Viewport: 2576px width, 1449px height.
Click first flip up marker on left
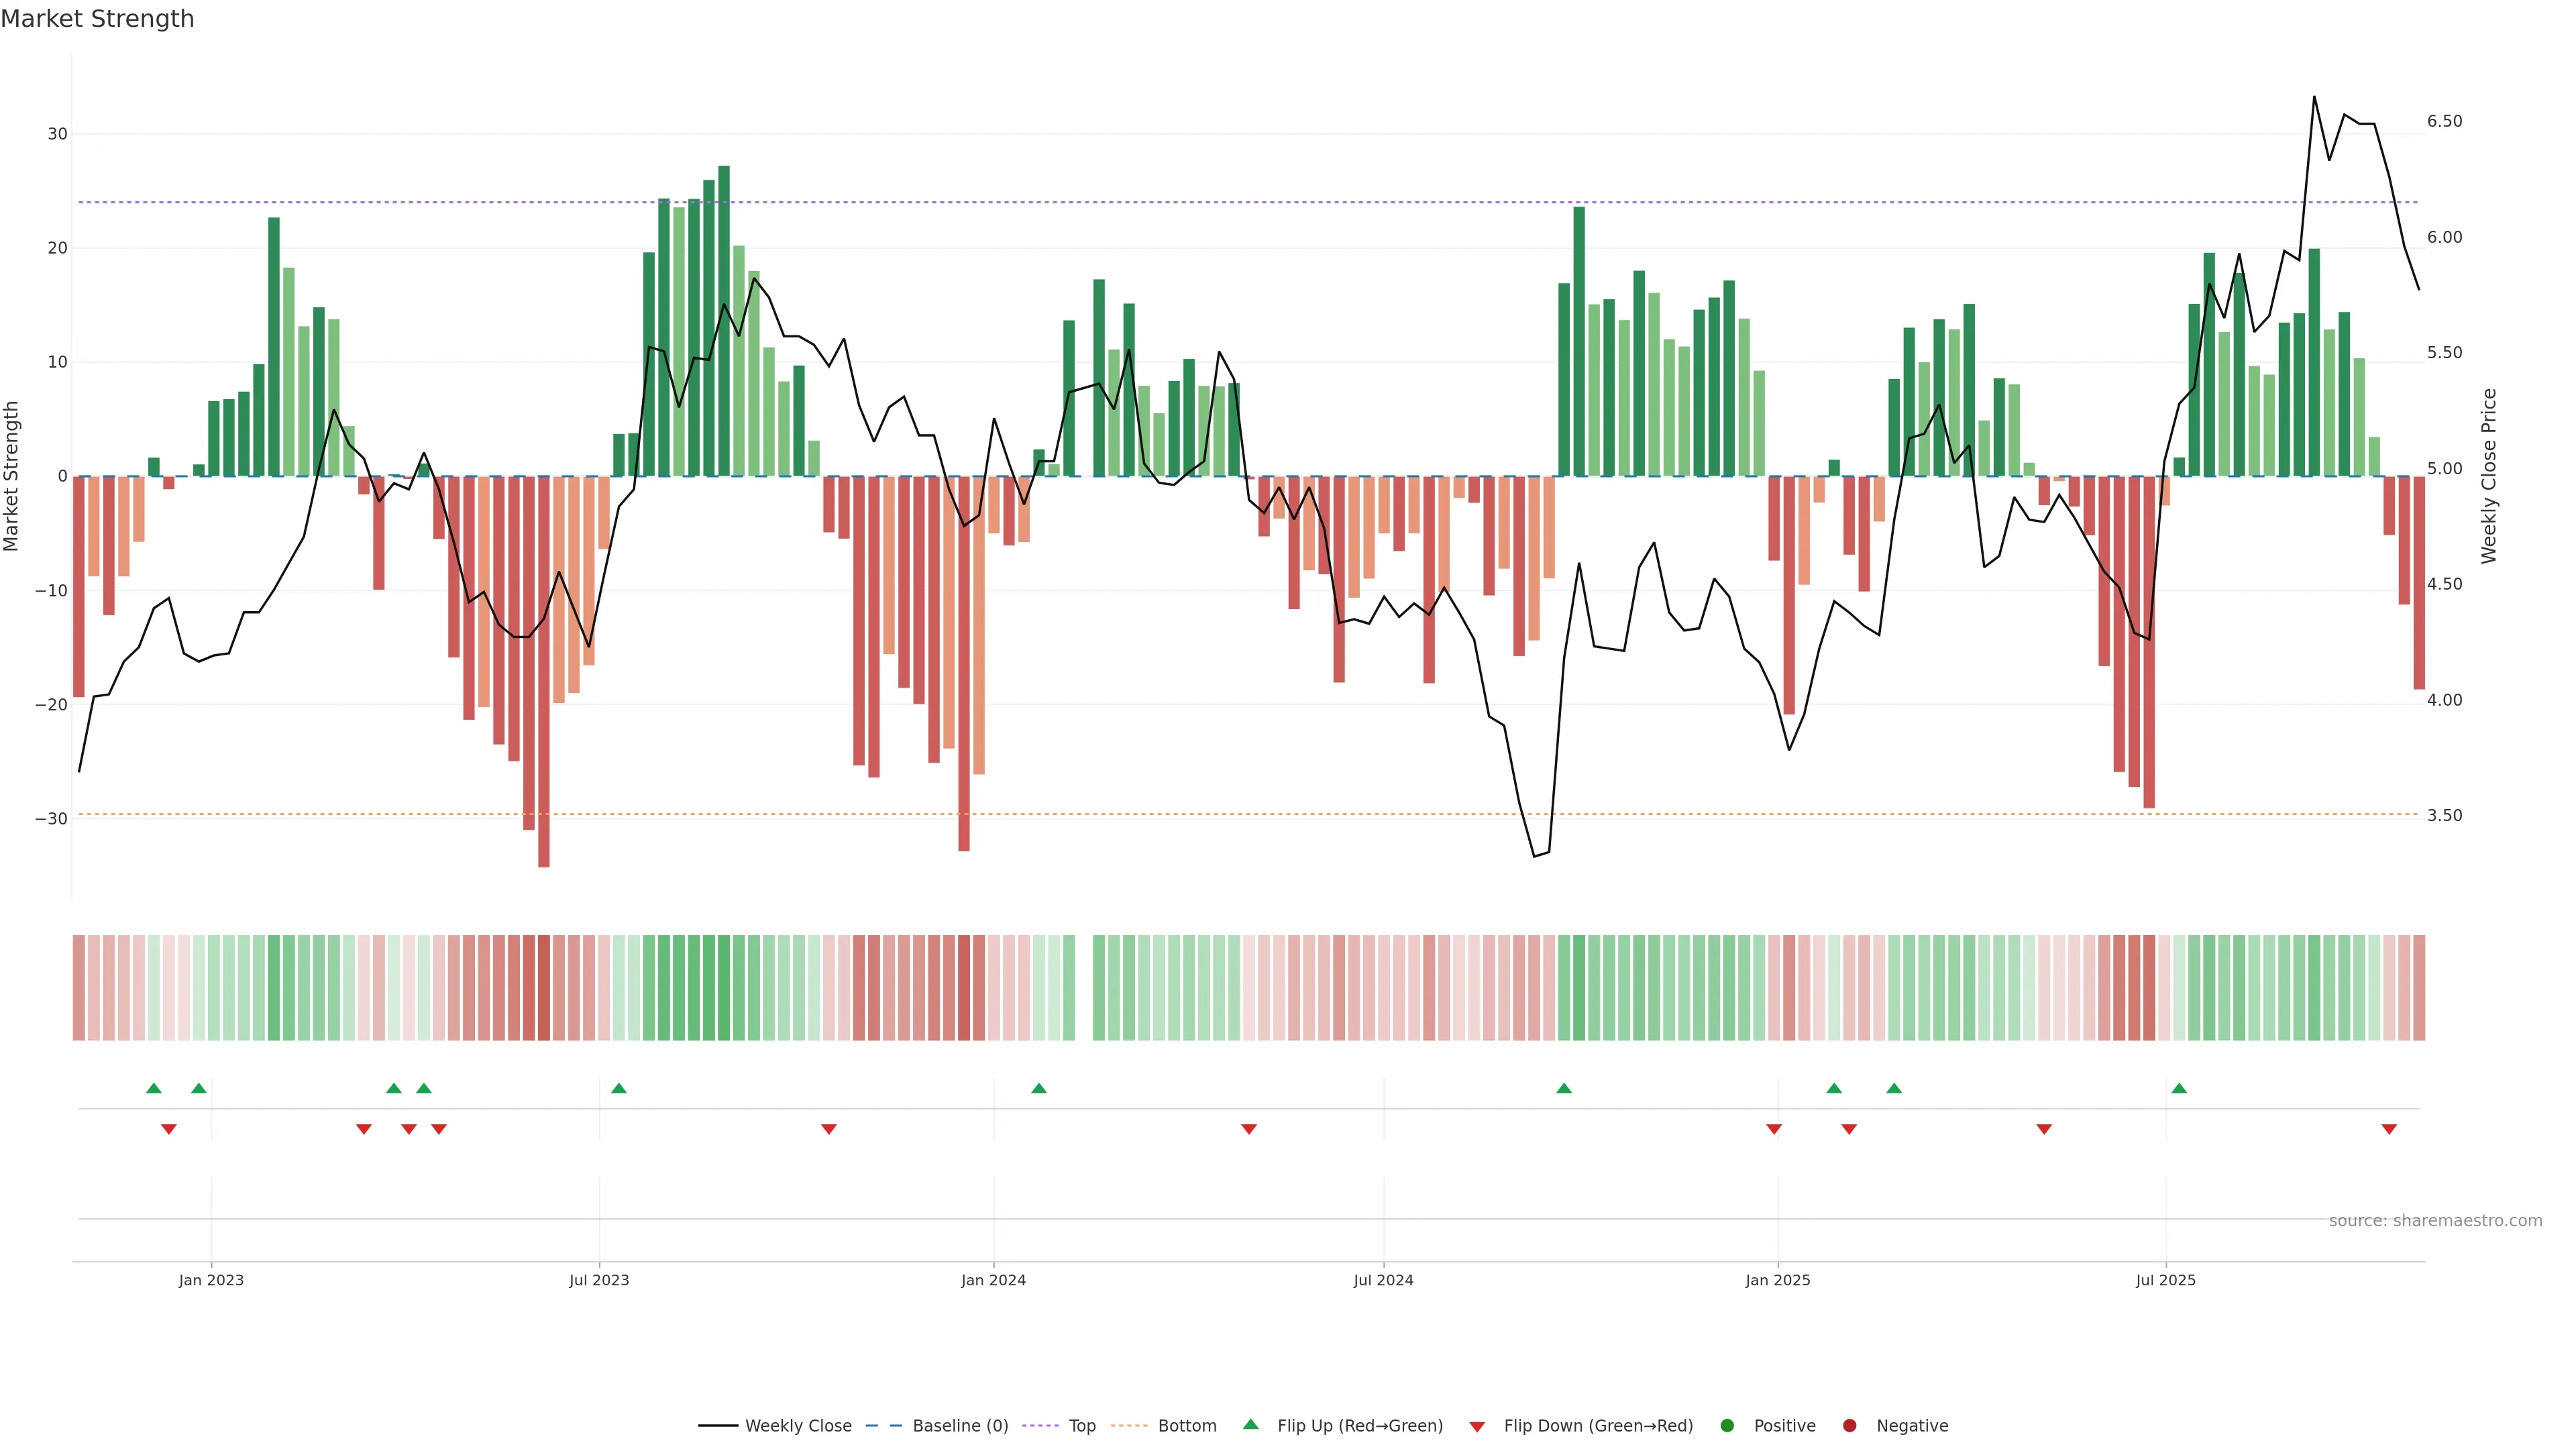(153, 1088)
